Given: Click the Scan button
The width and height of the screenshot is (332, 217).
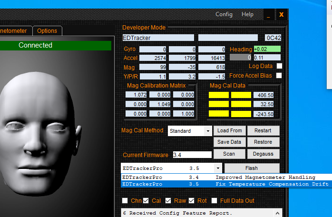Looking at the screenshot, I should click(229, 154).
